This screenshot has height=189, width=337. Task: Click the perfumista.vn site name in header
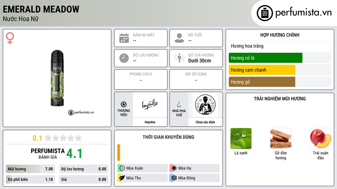click(303, 12)
